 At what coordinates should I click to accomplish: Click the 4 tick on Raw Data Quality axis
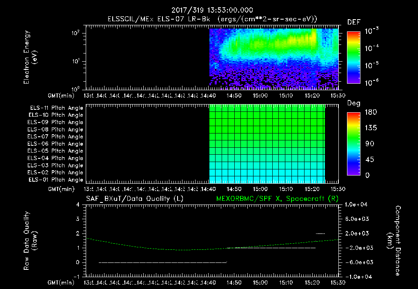tap(78, 205)
